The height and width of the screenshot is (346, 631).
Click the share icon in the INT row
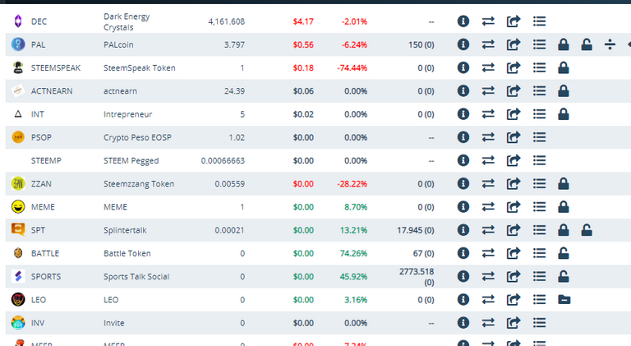pos(513,114)
